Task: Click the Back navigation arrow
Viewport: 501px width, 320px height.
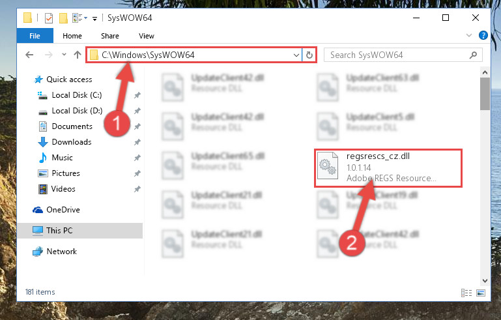Action: [29, 55]
